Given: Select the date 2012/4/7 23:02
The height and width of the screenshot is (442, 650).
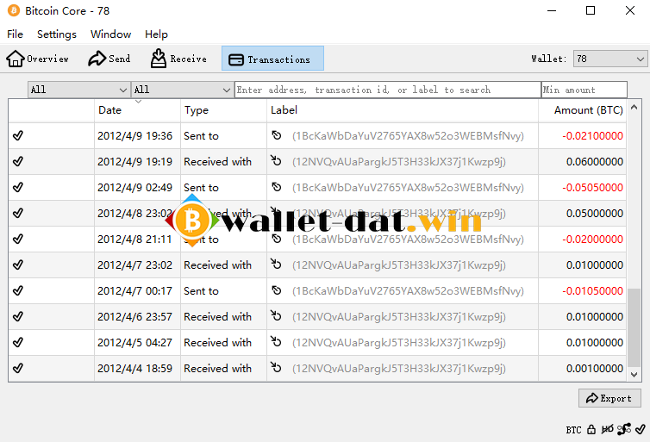Looking at the screenshot, I should click(134, 265).
